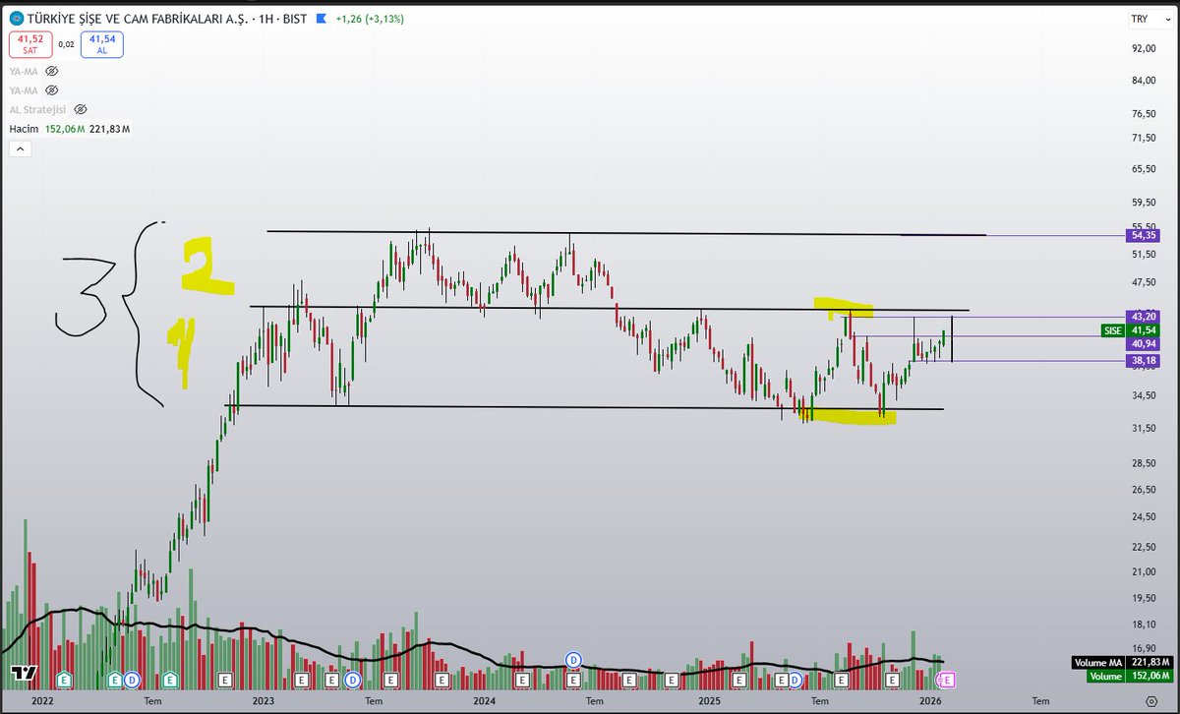The width and height of the screenshot is (1180, 714).
Task: Open the TRY currency dropdown
Action: point(1149,19)
